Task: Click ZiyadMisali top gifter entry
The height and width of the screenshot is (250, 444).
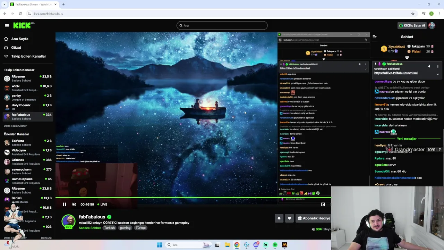Action: 393,49
